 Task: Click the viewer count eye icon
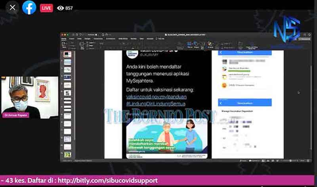click(x=60, y=8)
